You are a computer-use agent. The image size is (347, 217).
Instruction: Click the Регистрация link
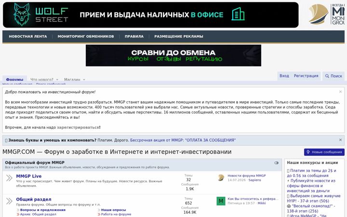tap(306, 76)
